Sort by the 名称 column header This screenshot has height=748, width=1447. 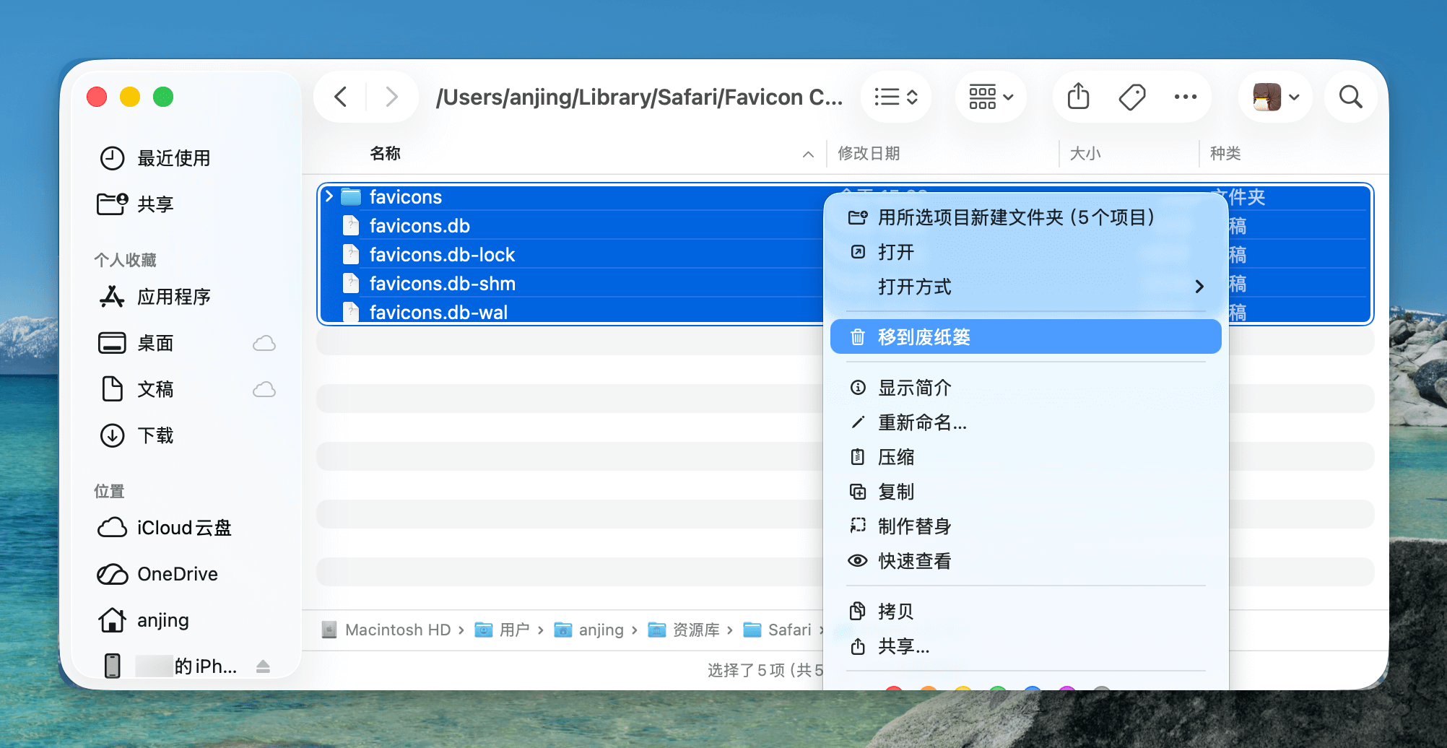pyautogui.click(x=385, y=153)
